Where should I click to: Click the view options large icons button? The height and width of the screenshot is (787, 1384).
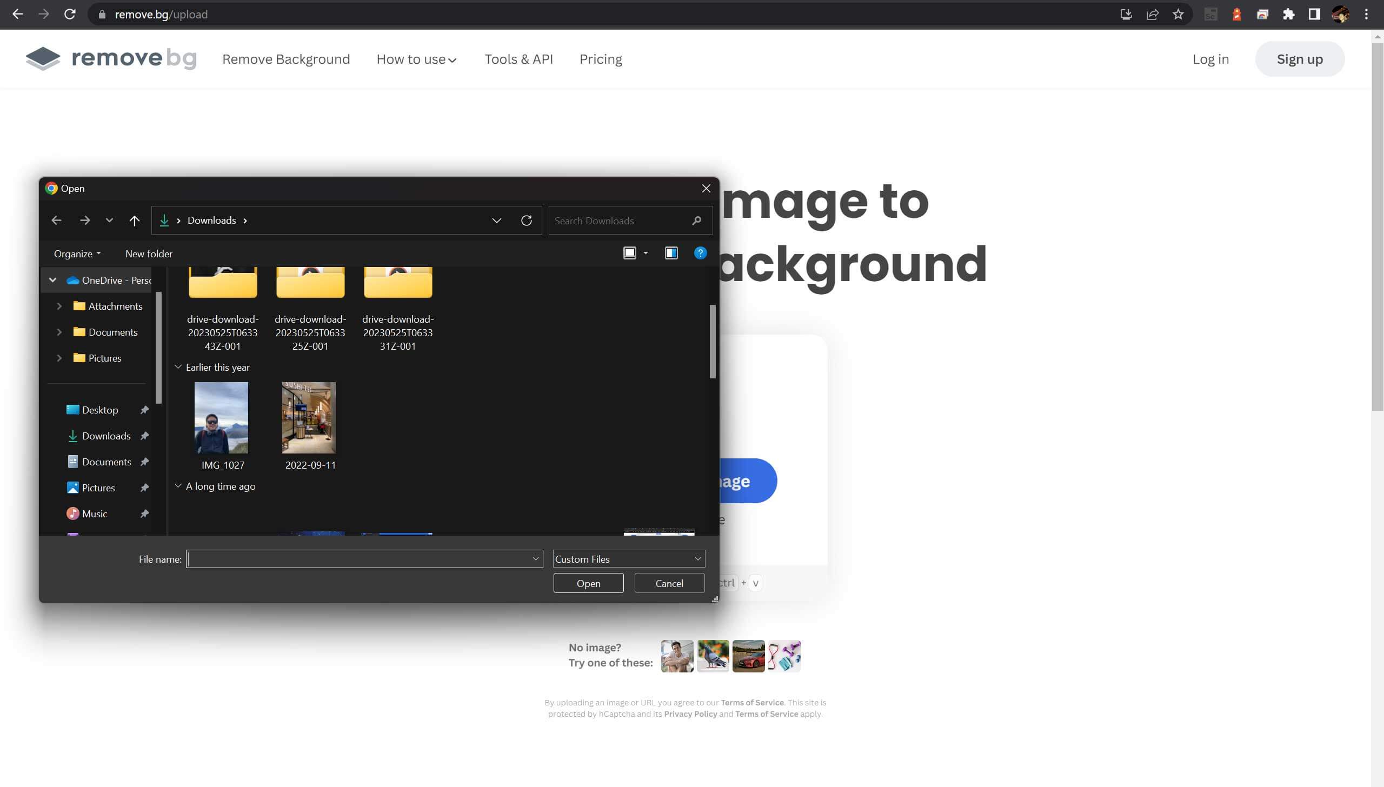click(x=630, y=253)
